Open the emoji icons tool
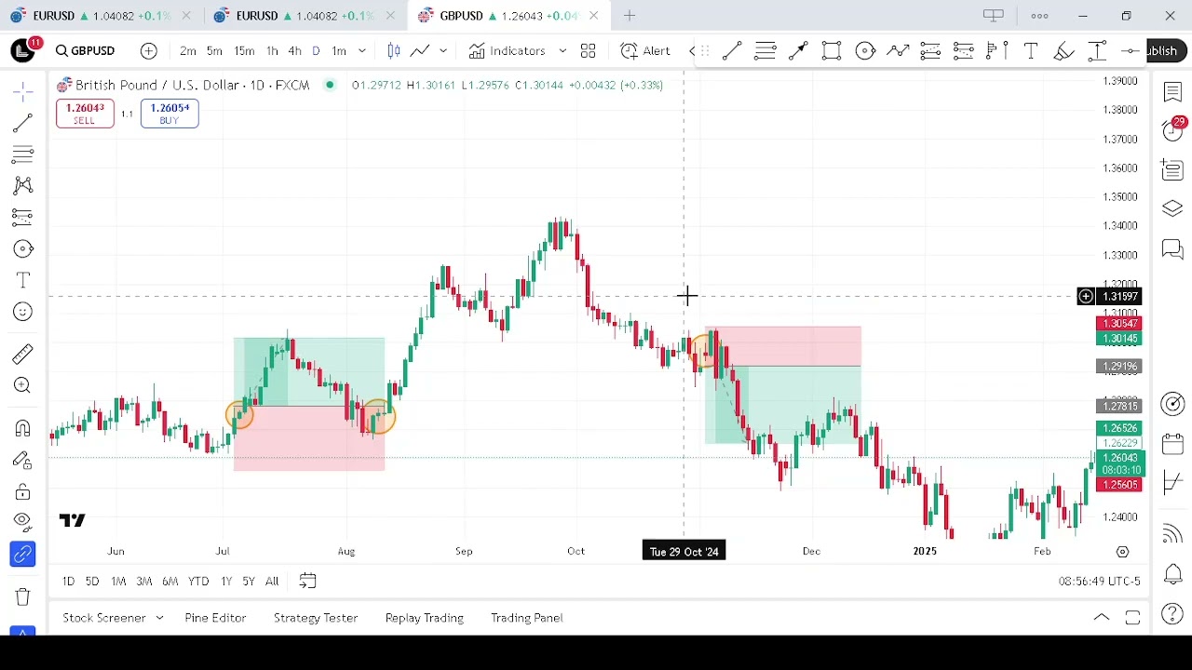 click(x=22, y=312)
